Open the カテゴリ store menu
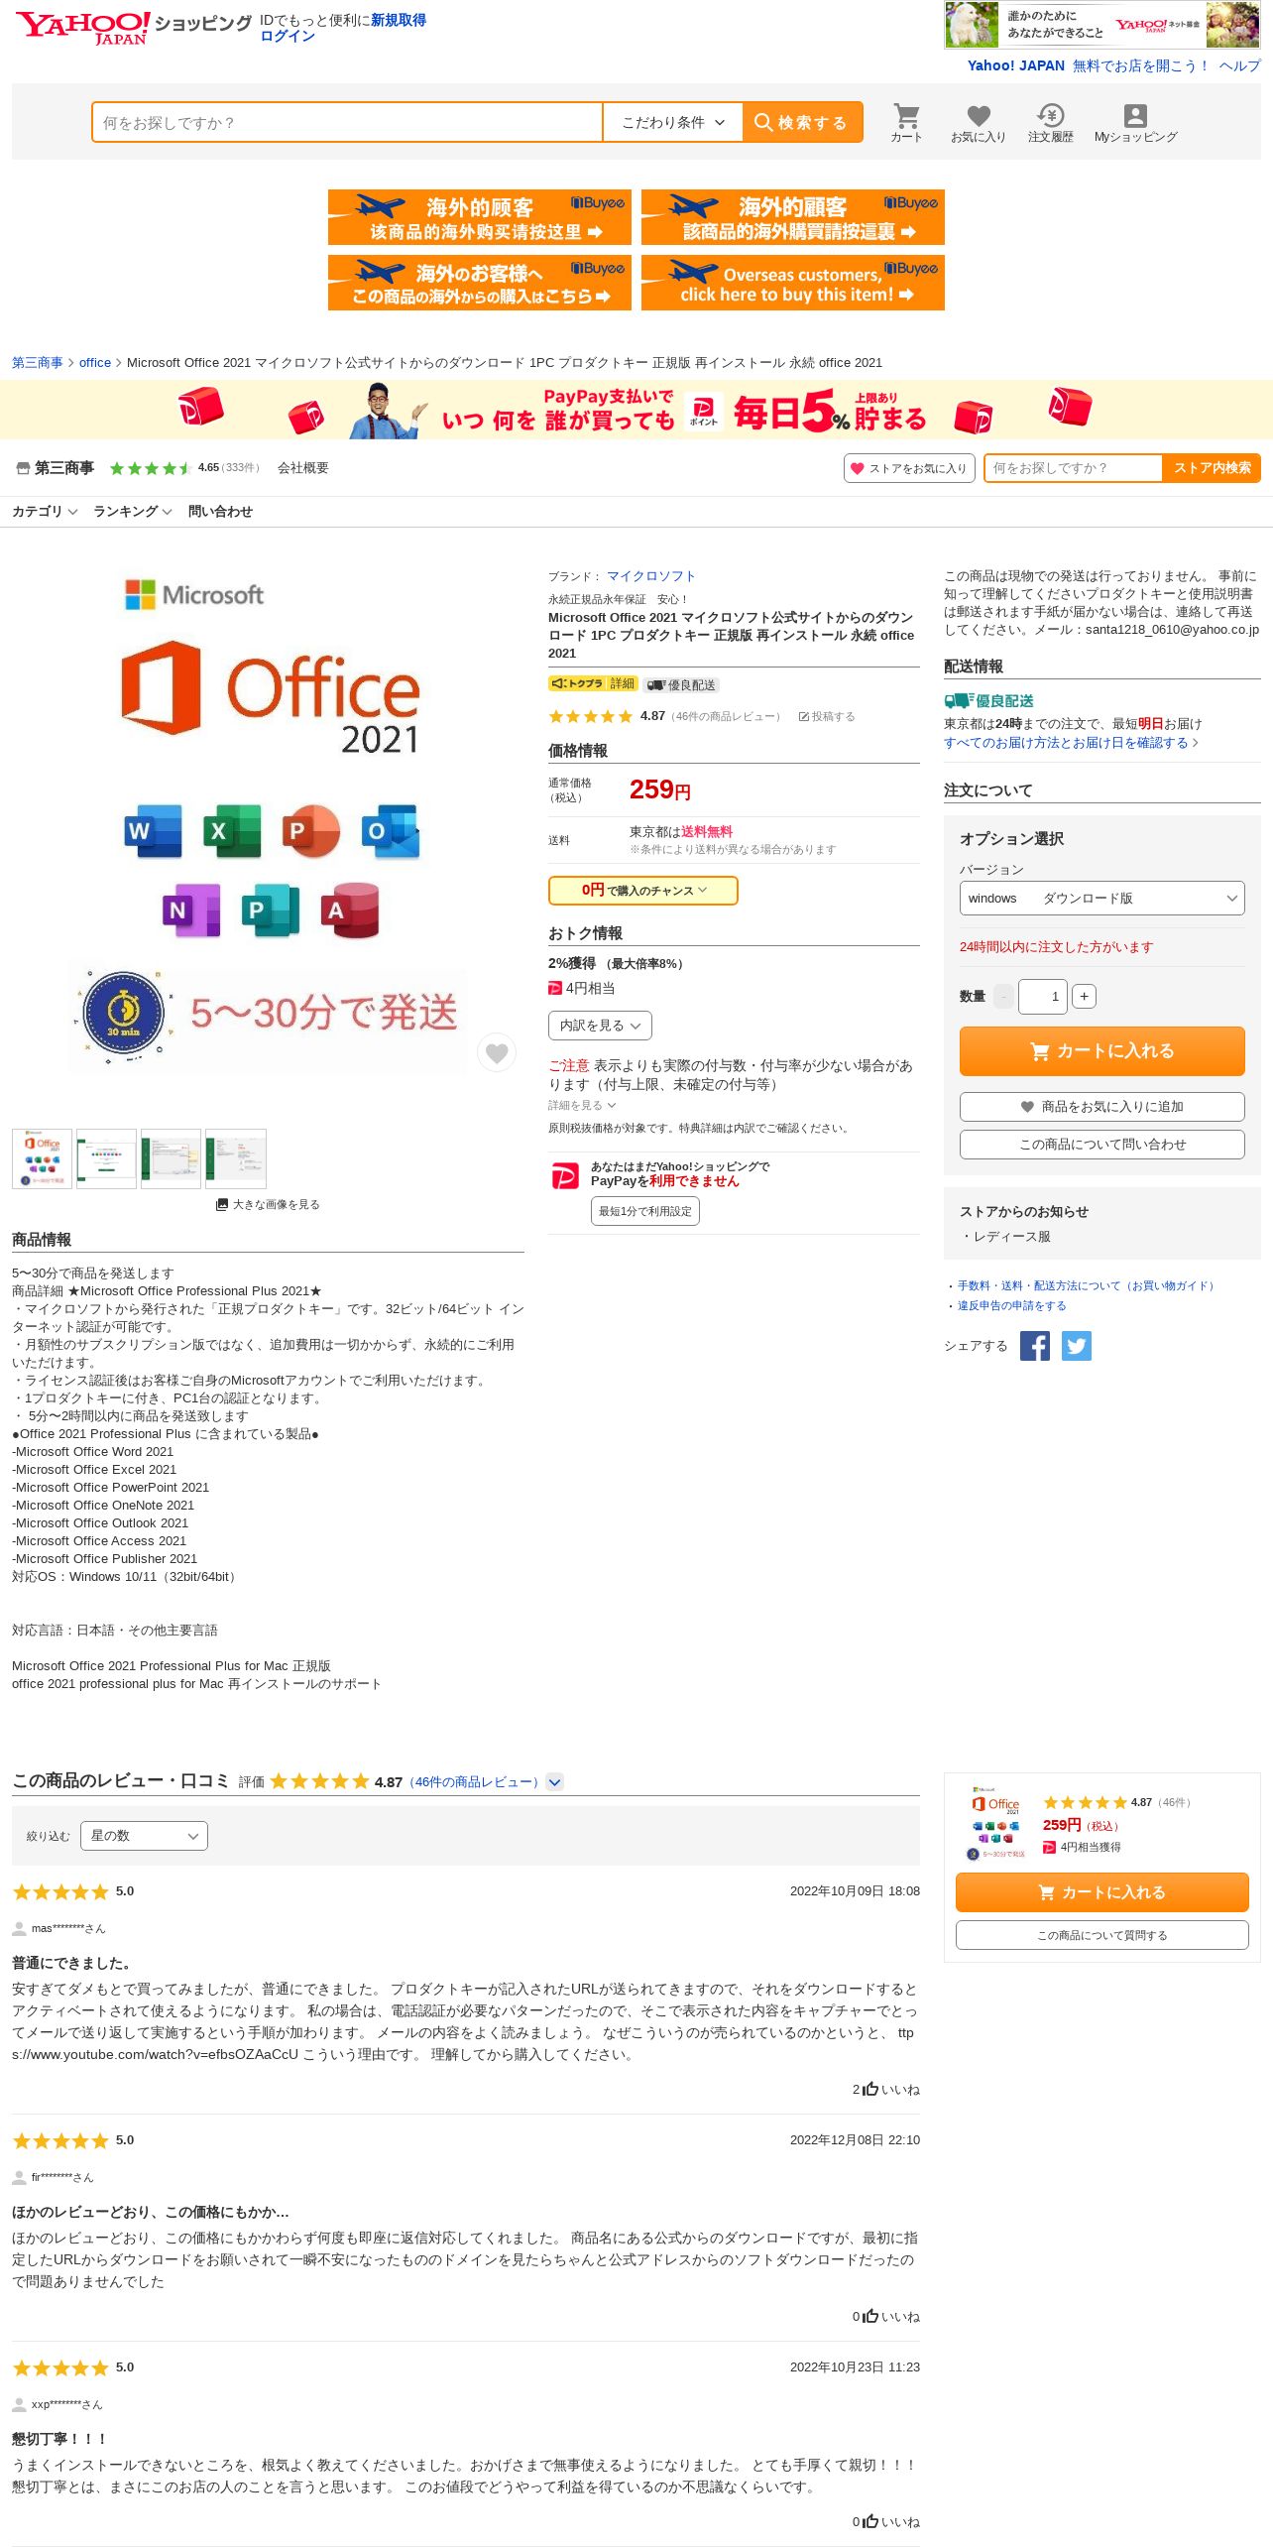This screenshot has width=1273, height=2547. click(45, 512)
